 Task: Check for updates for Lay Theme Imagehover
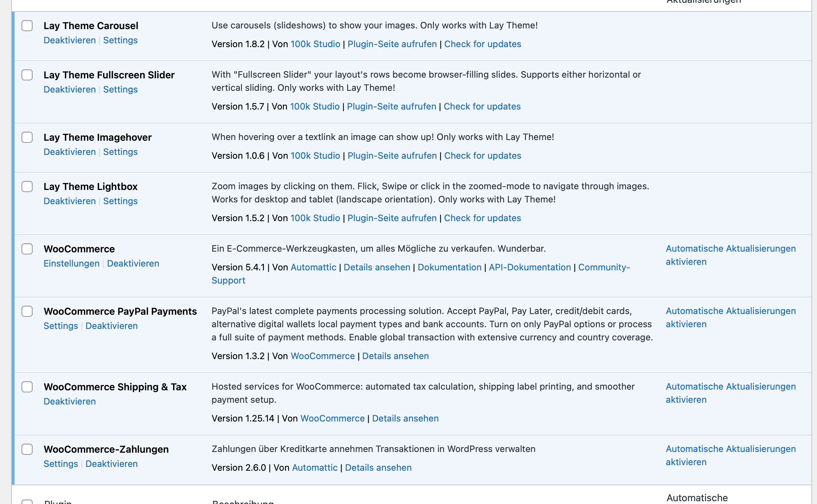[x=482, y=156]
